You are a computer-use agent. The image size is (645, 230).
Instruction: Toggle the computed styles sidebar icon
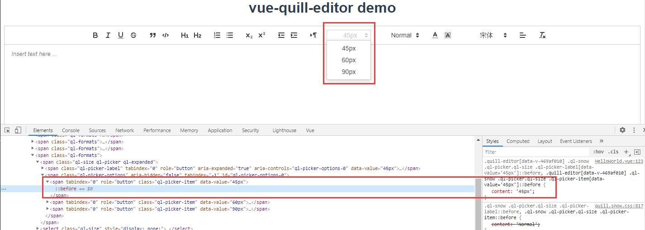click(x=637, y=152)
